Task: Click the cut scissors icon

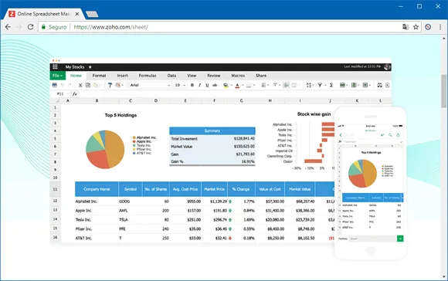Action: (x=80, y=85)
